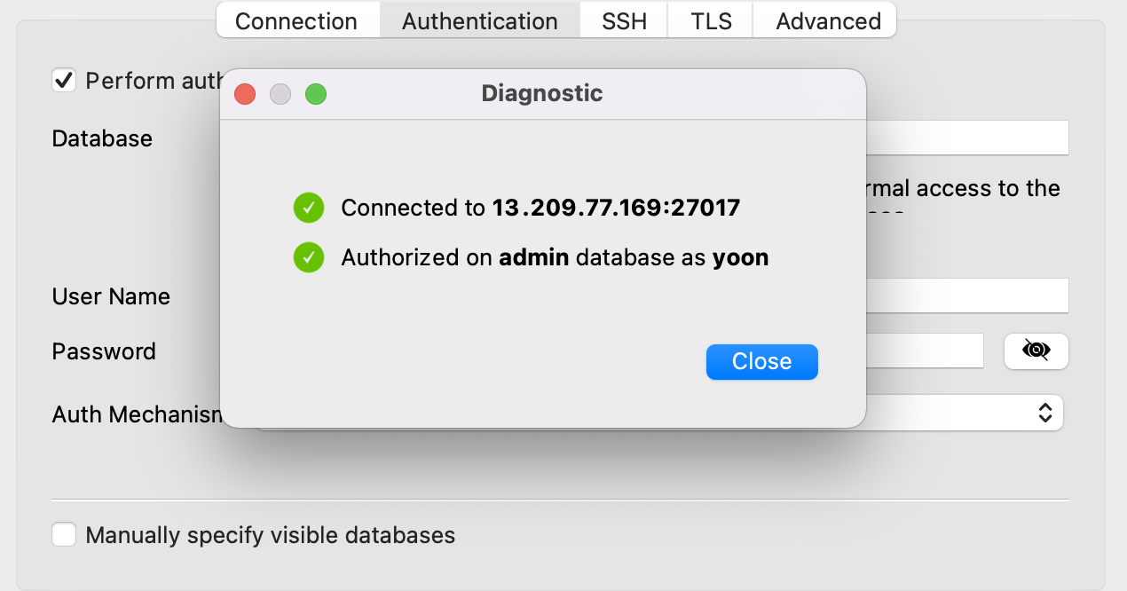Toggle password visibility with the eye icon
This screenshot has height=591, width=1127.
pos(1036,351)
